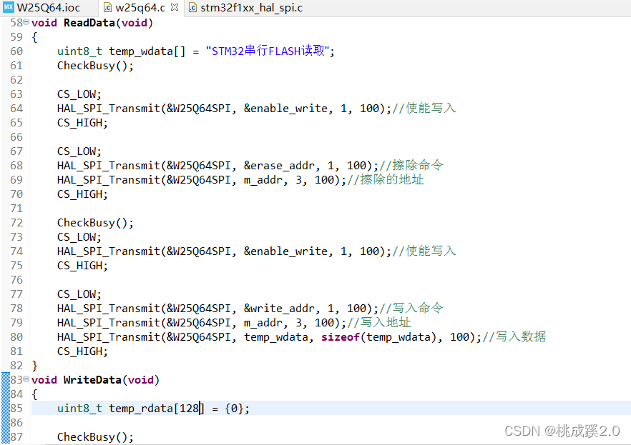Click CheckBusy(); on line 87

(x=95, y=437)
